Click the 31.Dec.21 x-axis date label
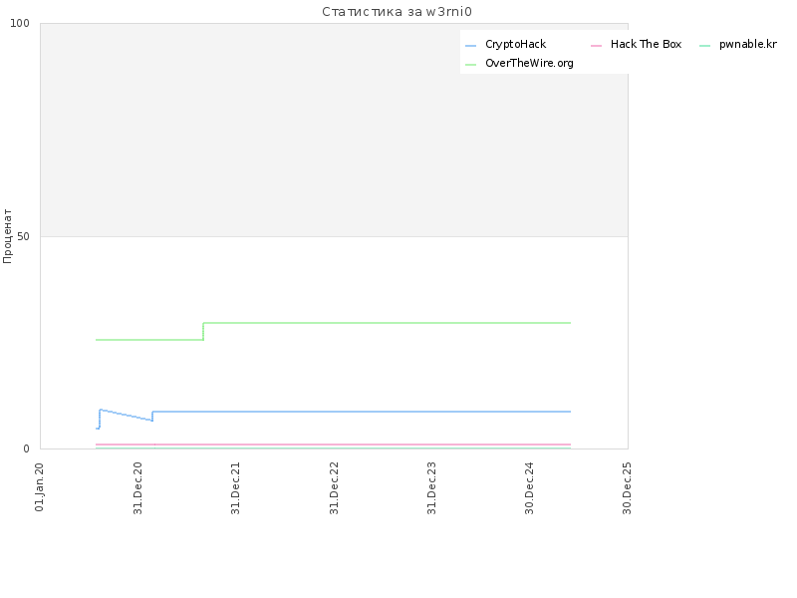This screenshot has width=797, height=598. (235, 488)
